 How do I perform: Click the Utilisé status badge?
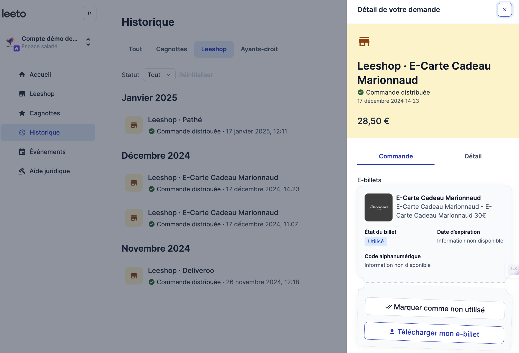click(x=376, y=241)
